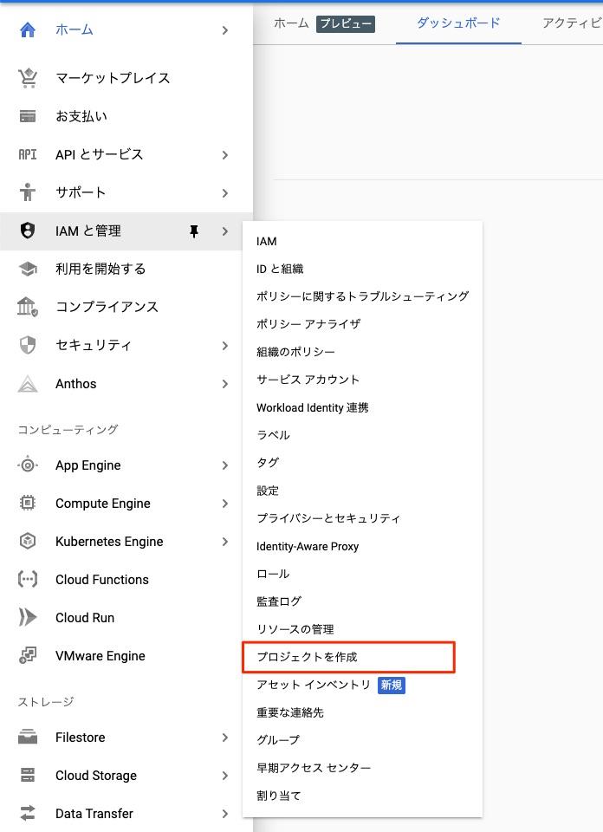Click the graduation cap icon for 利用を開始する

[x=28, y=269]
